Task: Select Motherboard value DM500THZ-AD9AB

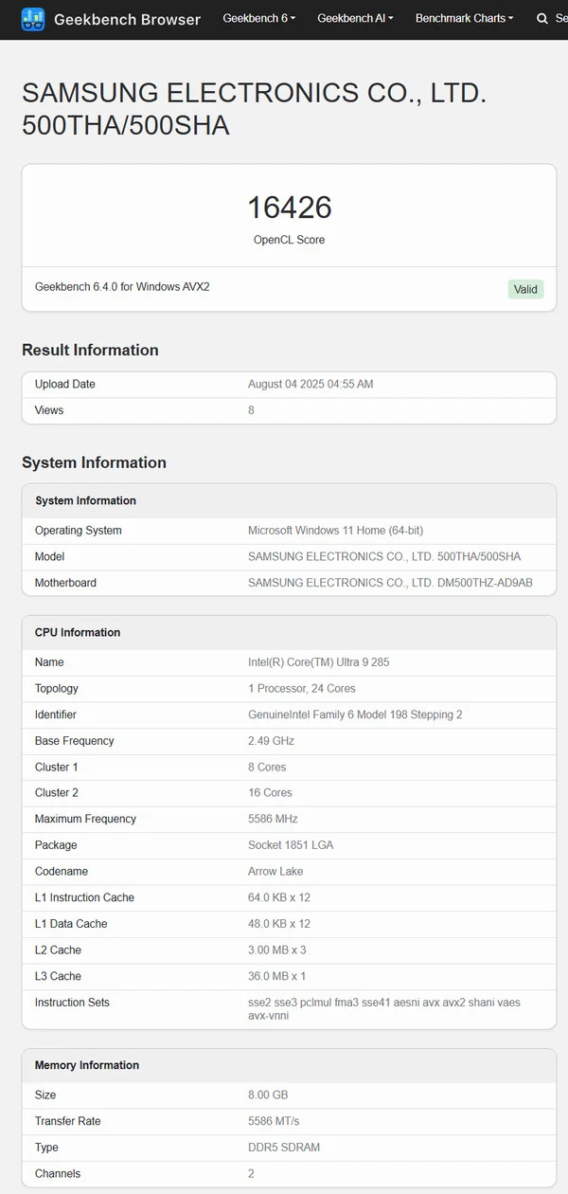Action: coord(390,583)
